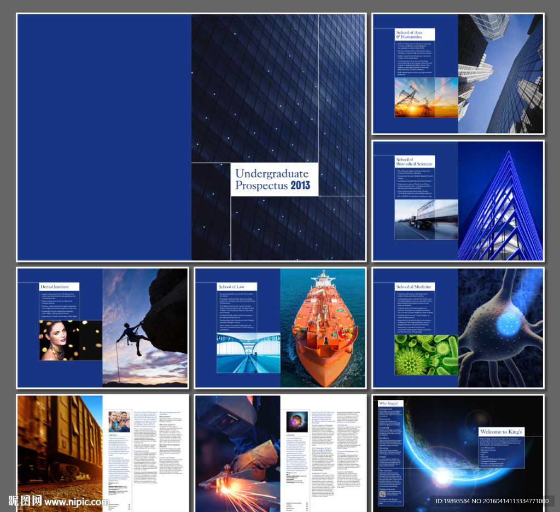Click the nebula head photo on welding spread

coord(297,422)
